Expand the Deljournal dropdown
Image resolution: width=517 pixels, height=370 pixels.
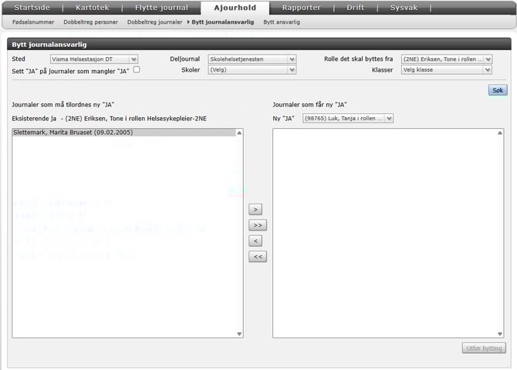[x=252, y=59]
